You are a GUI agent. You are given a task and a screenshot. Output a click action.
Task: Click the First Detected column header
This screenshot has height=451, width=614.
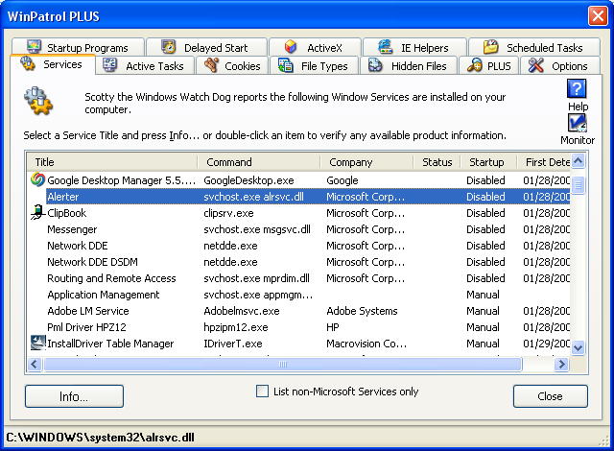(x=544, y=162)
